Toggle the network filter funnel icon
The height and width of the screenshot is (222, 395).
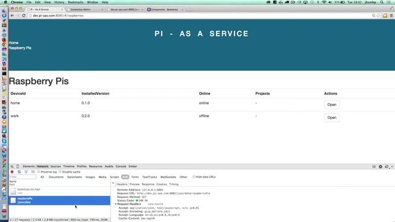[x=26, y=171]
